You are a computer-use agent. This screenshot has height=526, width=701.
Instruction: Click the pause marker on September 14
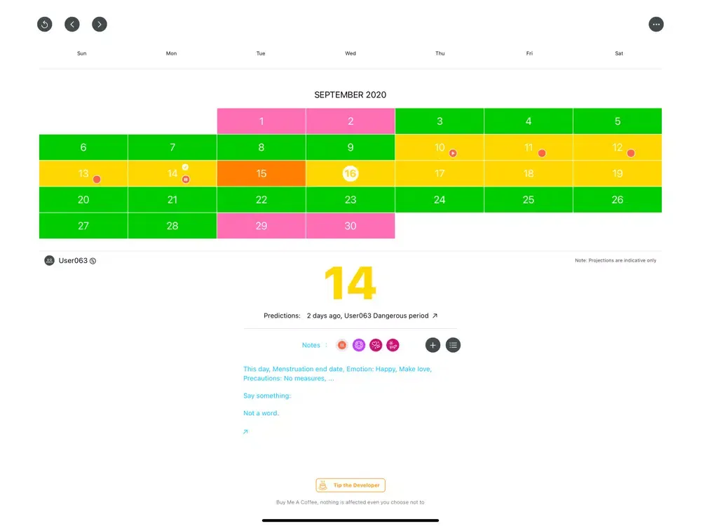pos(186,180)
